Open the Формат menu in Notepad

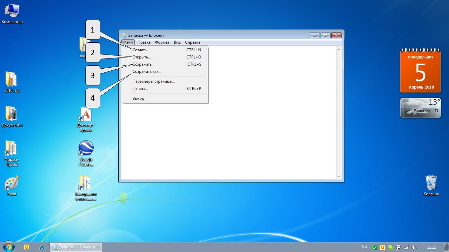click(162, 42)
